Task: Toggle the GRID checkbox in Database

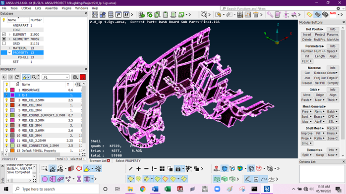Action: click(4, 44)
